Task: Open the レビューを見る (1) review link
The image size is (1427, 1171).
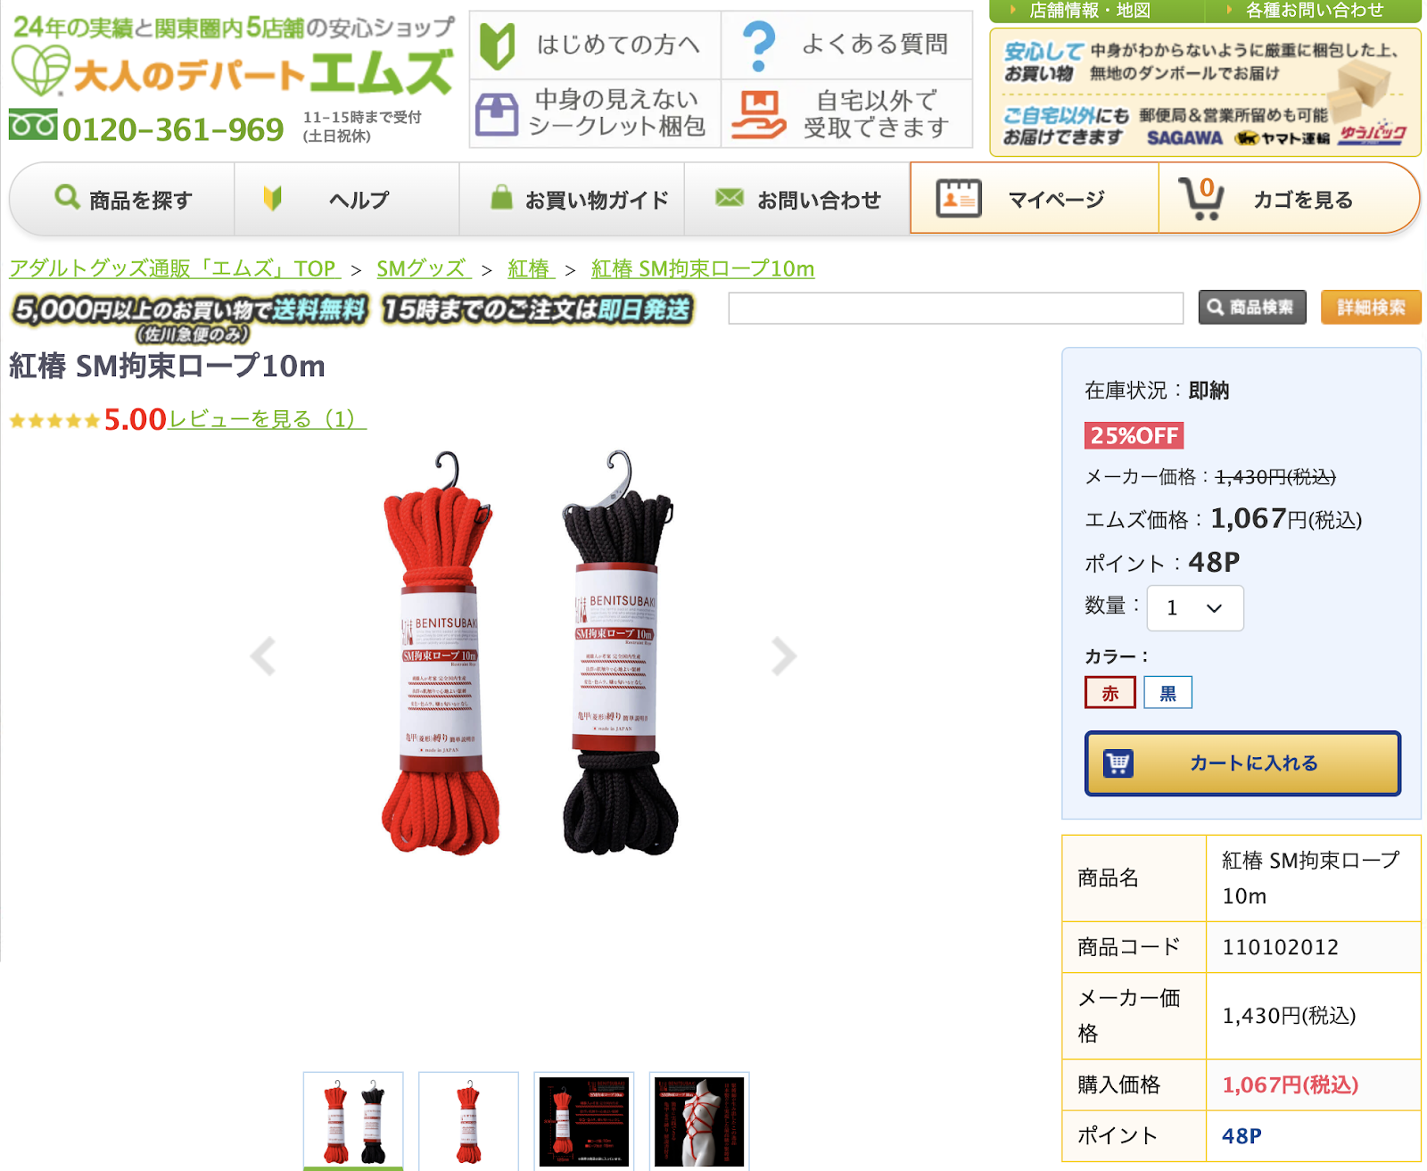Action: pos(268,419)
